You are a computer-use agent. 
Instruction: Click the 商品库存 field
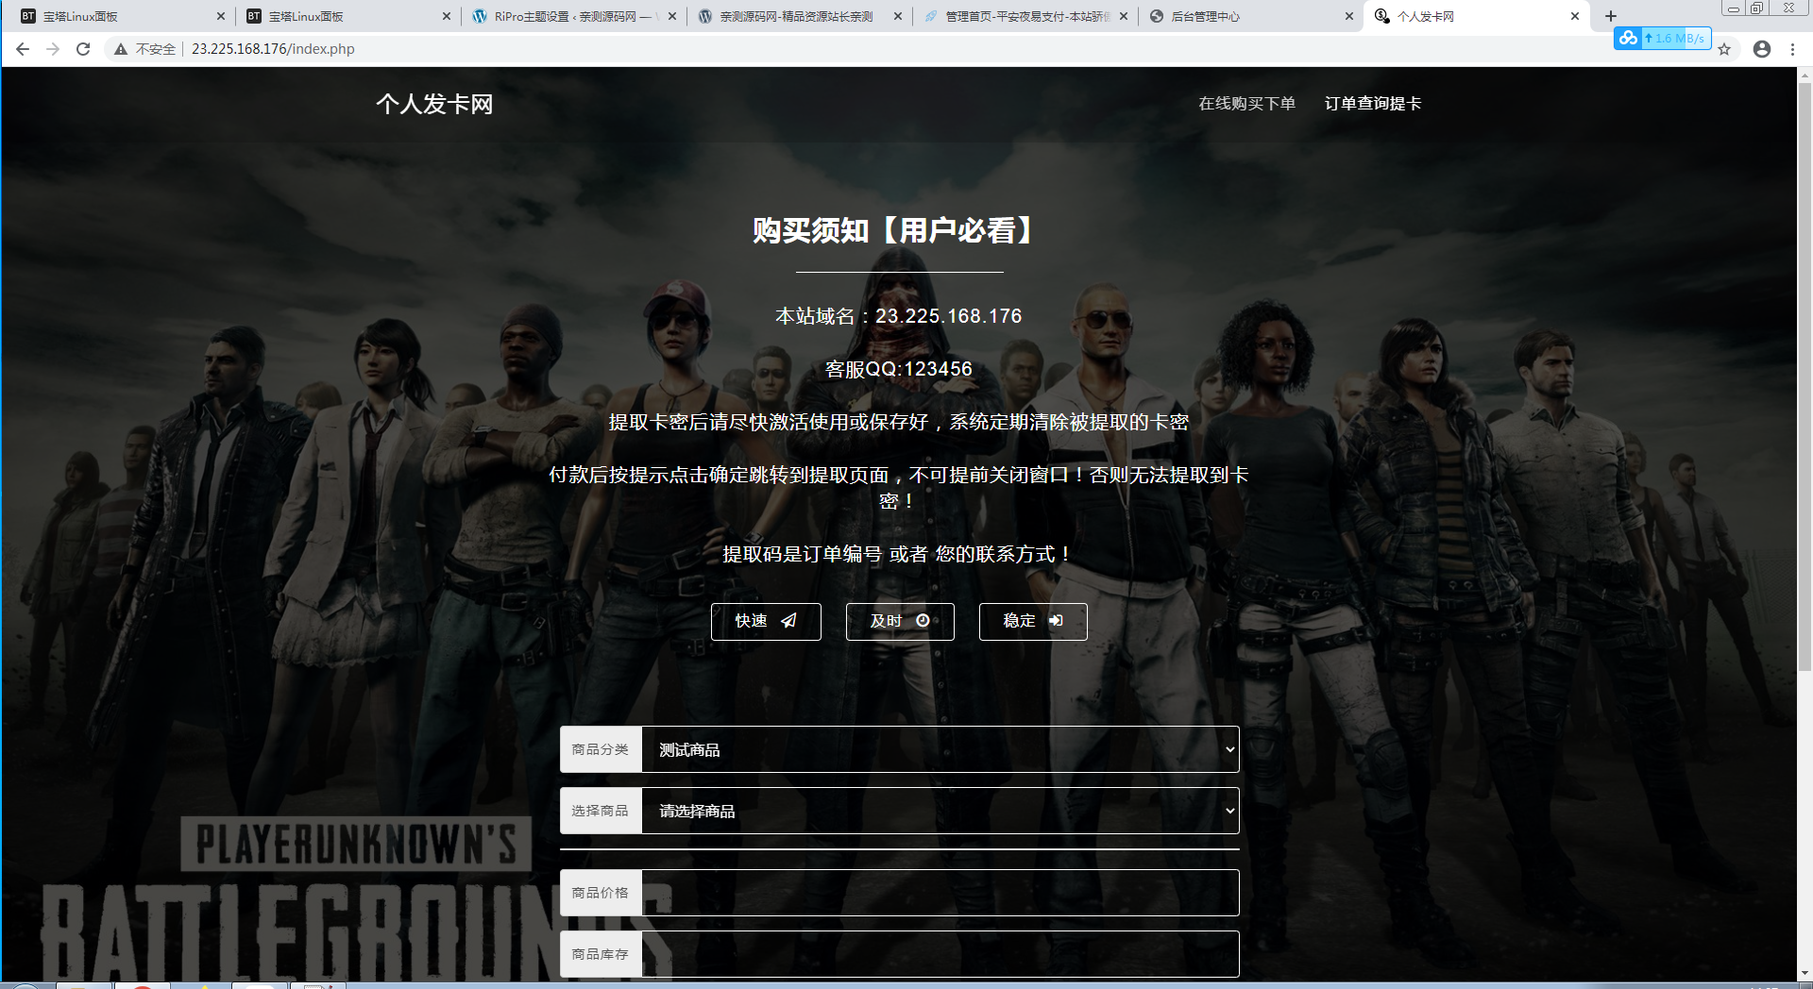tap(940, 954)
